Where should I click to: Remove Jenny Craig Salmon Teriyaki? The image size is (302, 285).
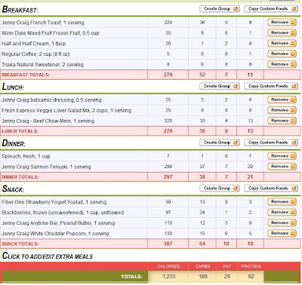click(x=282, y=167)
